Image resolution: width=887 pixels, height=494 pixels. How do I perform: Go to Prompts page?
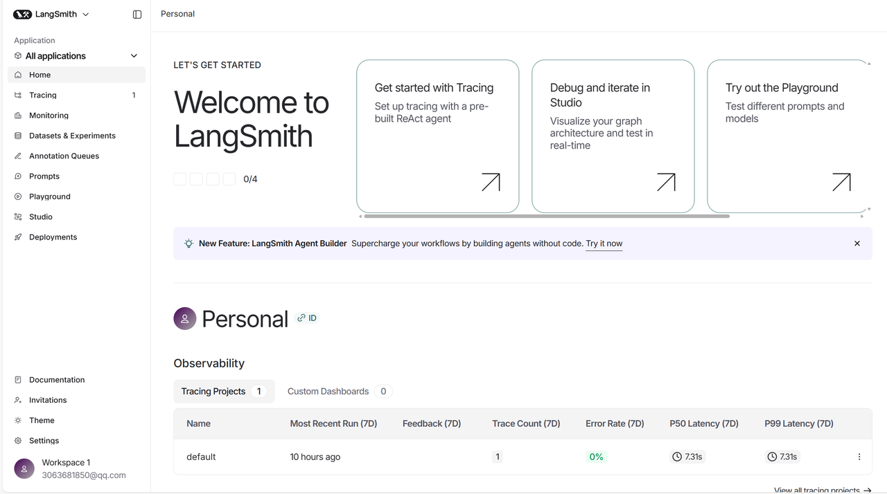pyautogui.click(x=76, y=176)
